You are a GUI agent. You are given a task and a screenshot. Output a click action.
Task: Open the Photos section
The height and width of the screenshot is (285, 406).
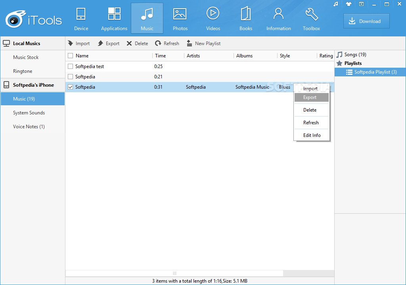[180, 19]
